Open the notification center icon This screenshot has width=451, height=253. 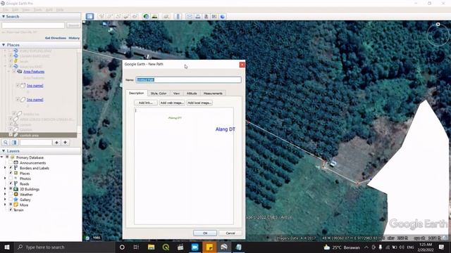(441, 247)
